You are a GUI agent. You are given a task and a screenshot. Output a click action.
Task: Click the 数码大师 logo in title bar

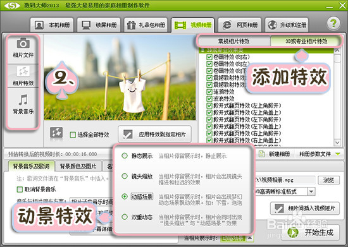(12, 5)
